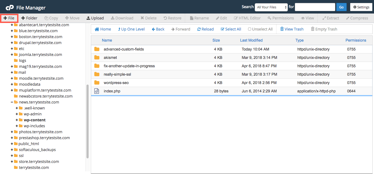374x174 pixels.
Task: Click Select All files
Action: pos(231,29)
